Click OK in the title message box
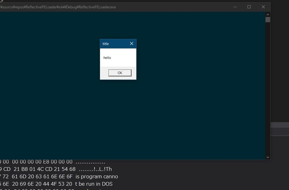The height and width of the screenshot is (190, 289). (x=120, y=73)
